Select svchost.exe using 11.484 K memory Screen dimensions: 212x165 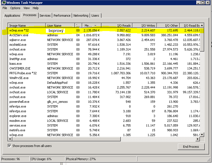point(104,97)
